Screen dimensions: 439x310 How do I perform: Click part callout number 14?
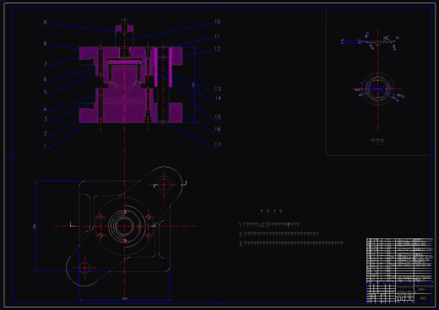tap(218, 98)
